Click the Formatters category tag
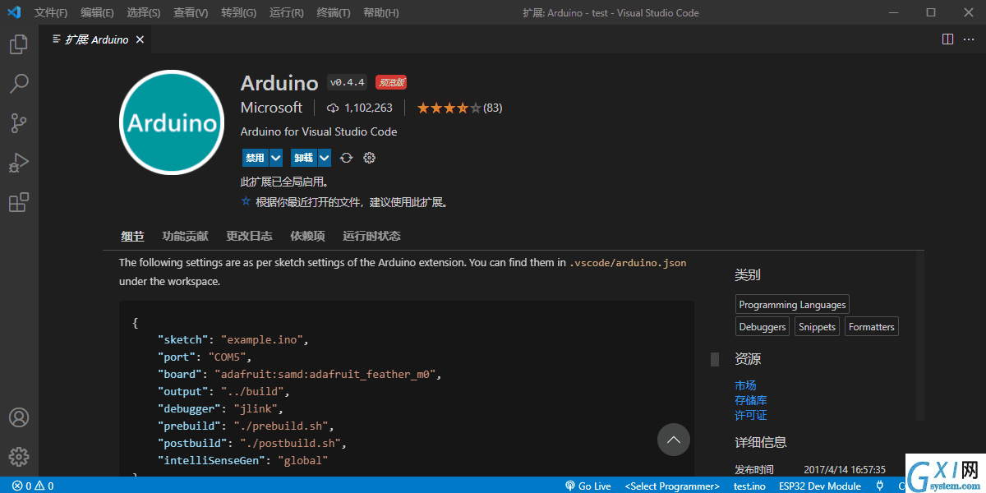The height and width of the screenshot is (493, 986). pyautogui.click(x=872, y=326)
